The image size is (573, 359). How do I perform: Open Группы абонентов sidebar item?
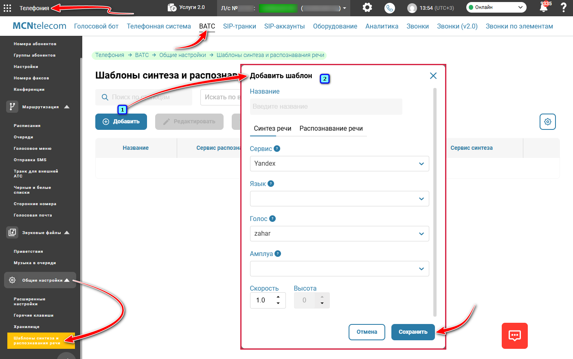(35, 55)
